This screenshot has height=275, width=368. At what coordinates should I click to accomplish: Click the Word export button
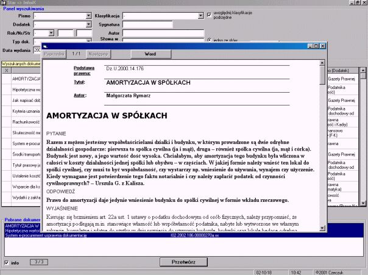coord(151,54)
